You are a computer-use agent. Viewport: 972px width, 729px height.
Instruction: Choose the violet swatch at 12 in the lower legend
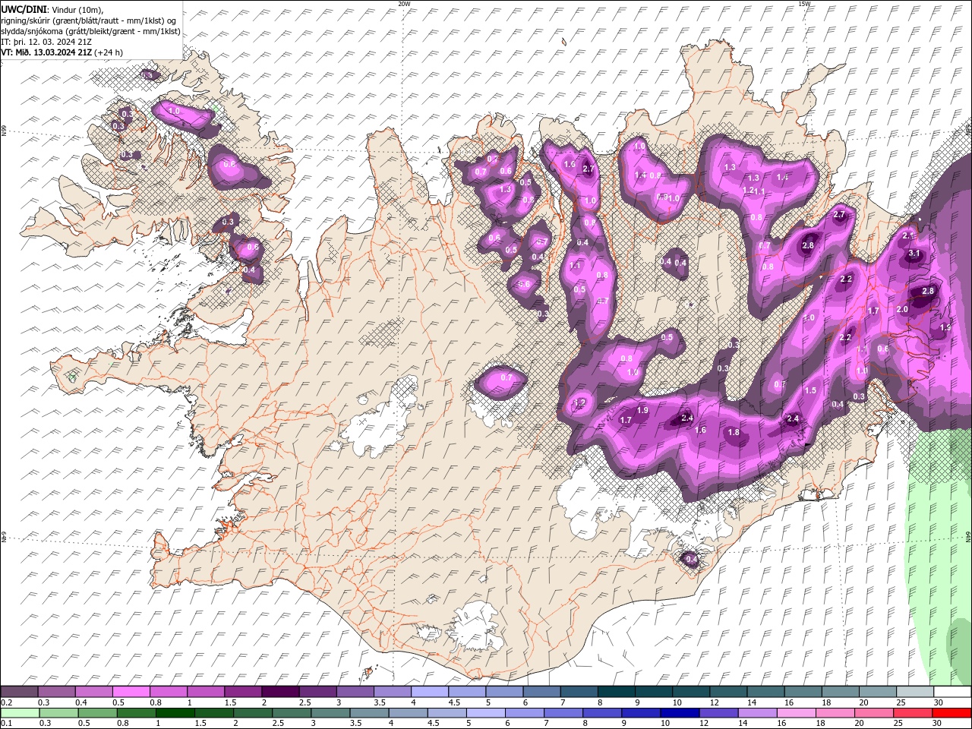[718, 713]
